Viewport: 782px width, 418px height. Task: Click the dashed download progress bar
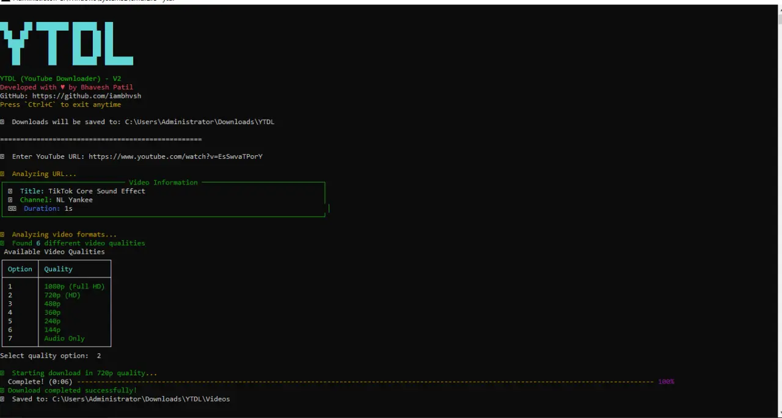(365, 382)
